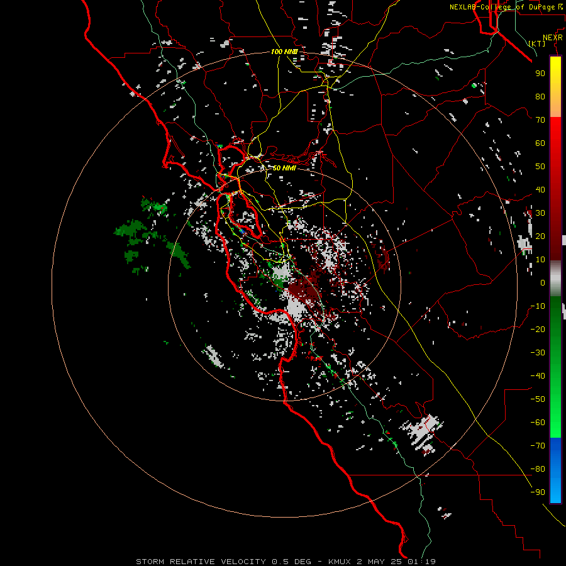Click the NEXLAB-College of DuPage header text
This screenshot has width=566, height=566.
pos(507,7)
